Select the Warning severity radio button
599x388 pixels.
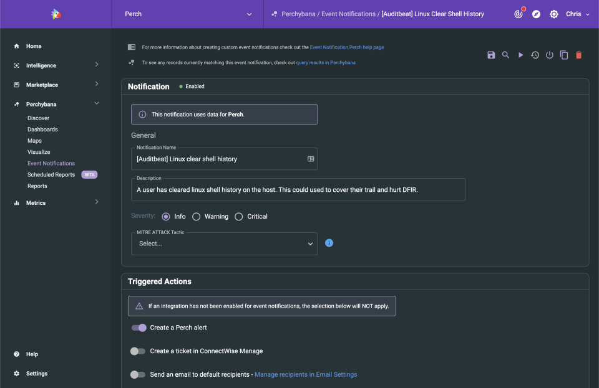point(197,217)
